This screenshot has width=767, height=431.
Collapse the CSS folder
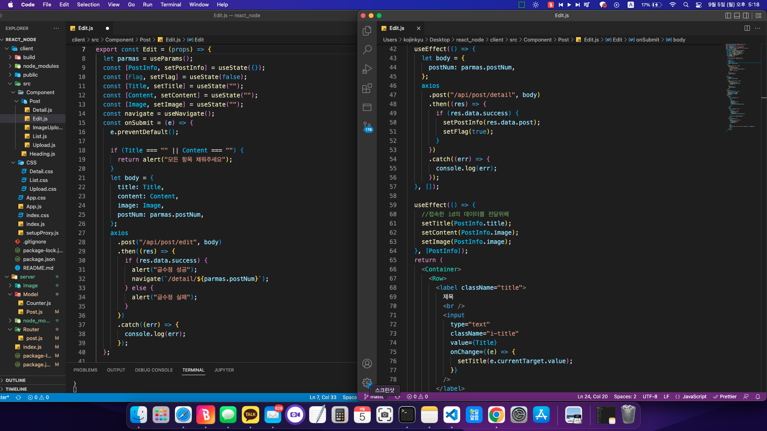coord(31,162)
